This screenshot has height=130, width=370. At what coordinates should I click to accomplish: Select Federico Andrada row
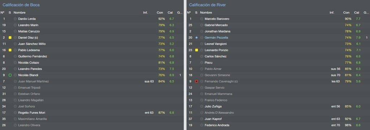pyautogui.click(x=278, y=125)
